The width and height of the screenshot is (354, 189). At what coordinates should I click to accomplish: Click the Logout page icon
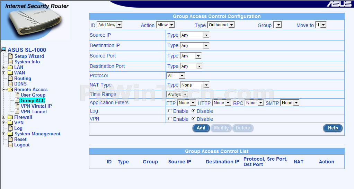10,145
